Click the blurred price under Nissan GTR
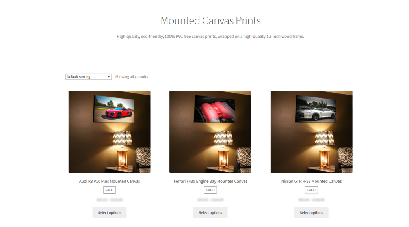 [x=311, y=200]
